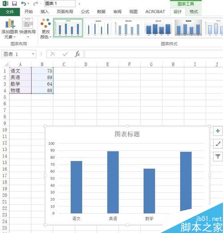Select column B header
This screenshot has height=233, width=223.
42,64
